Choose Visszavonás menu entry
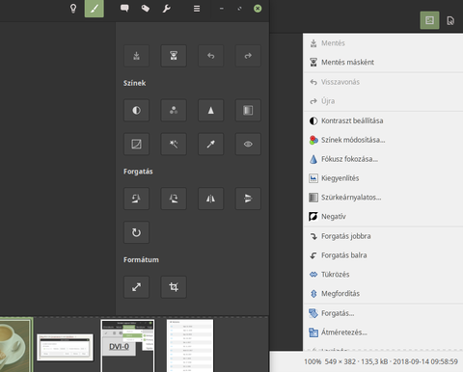This screenshot has height=372, width=463. (x=383, y=82)
